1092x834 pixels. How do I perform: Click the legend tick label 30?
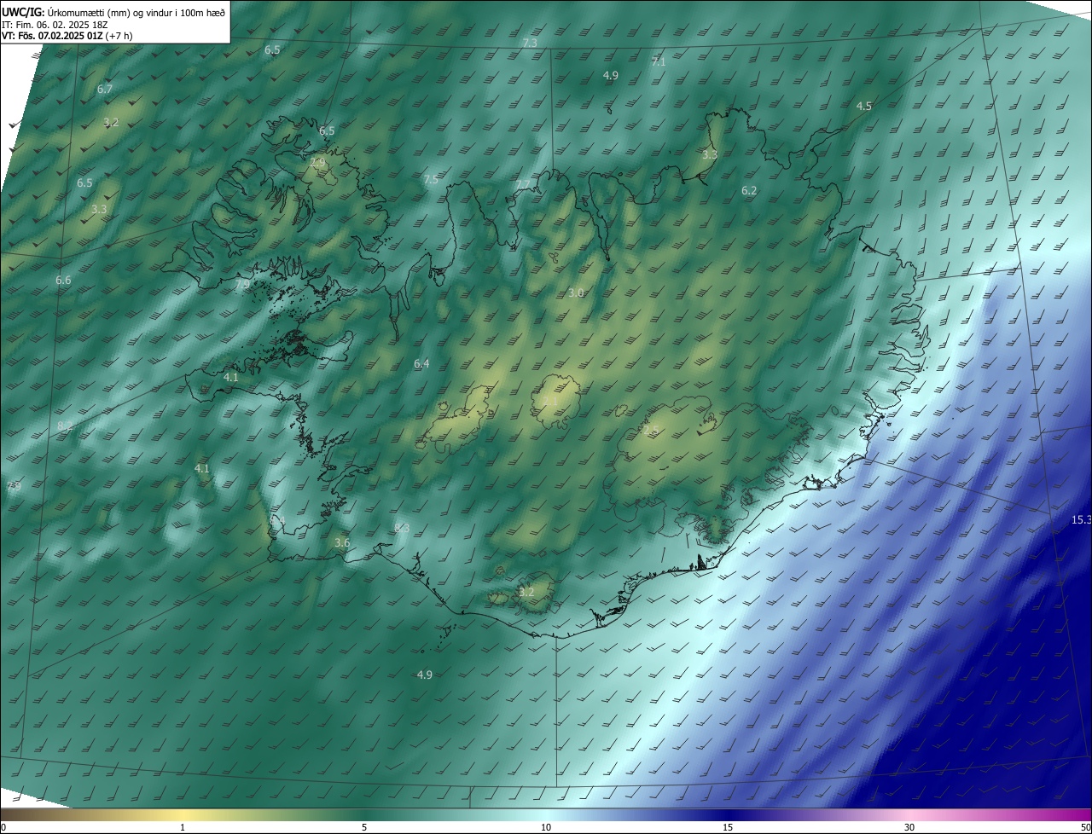click(x=909, y=827)
